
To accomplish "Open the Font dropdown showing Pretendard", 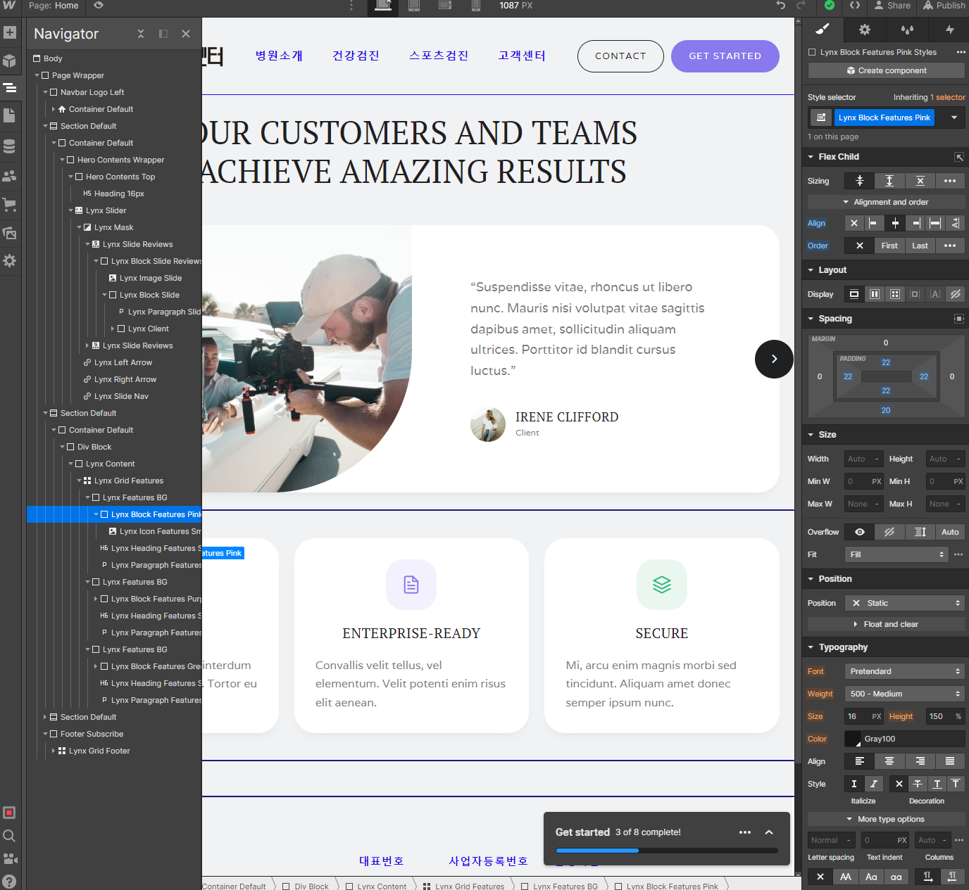I will 904,671.
